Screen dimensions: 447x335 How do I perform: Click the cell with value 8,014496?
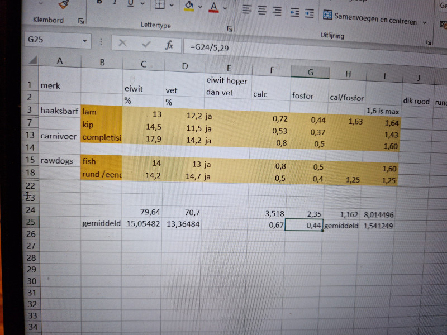[x=378, y=215]
